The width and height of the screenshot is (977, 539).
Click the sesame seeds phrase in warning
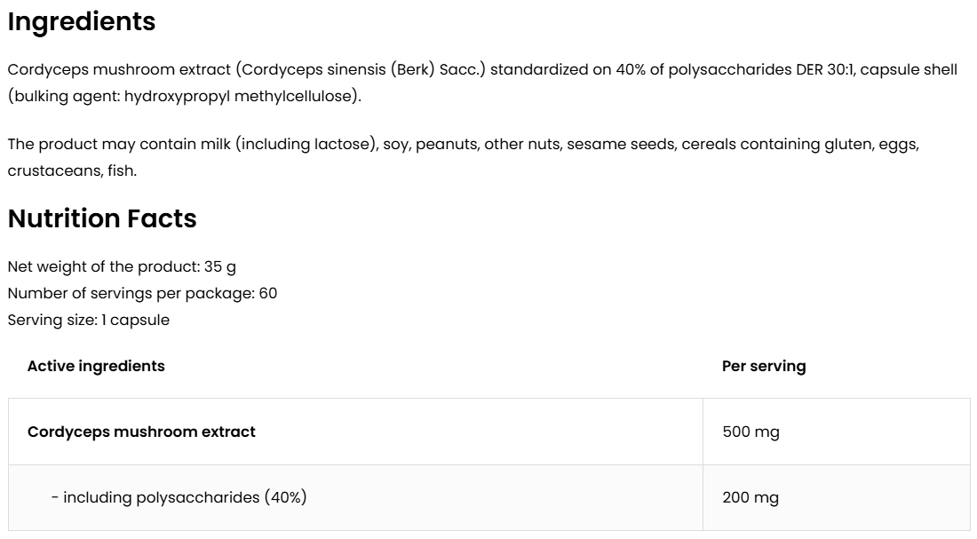(x=620, y=144)
